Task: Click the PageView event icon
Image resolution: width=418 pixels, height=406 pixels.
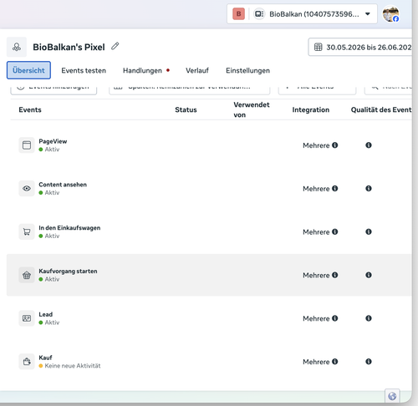Action: 27,145
